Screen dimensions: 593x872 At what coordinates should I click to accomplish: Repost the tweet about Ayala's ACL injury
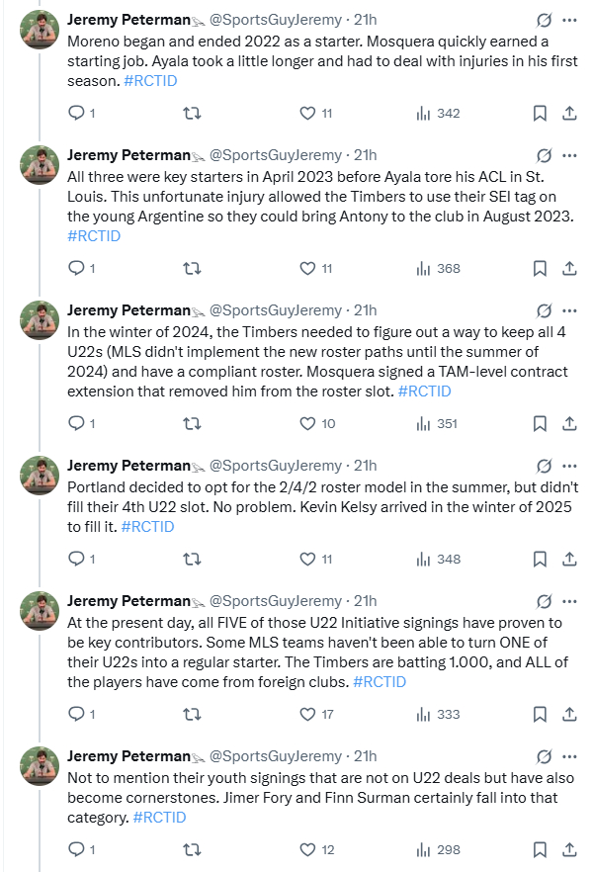[x=193, y=268]
